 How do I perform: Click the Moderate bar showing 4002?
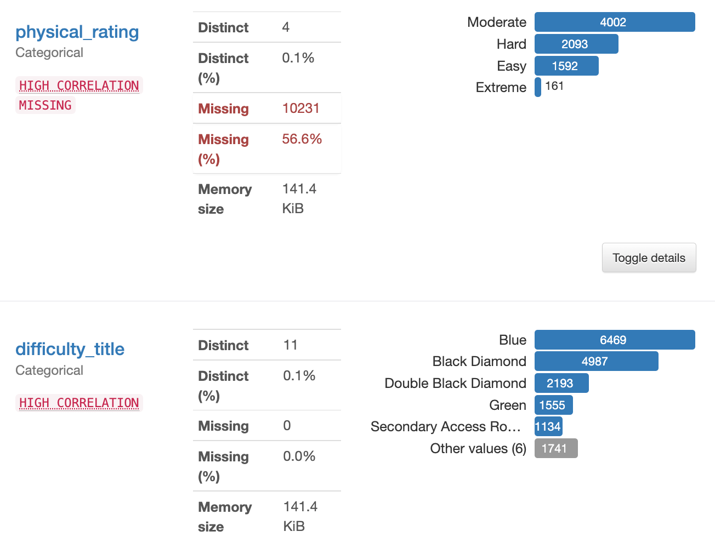point(614,22)
